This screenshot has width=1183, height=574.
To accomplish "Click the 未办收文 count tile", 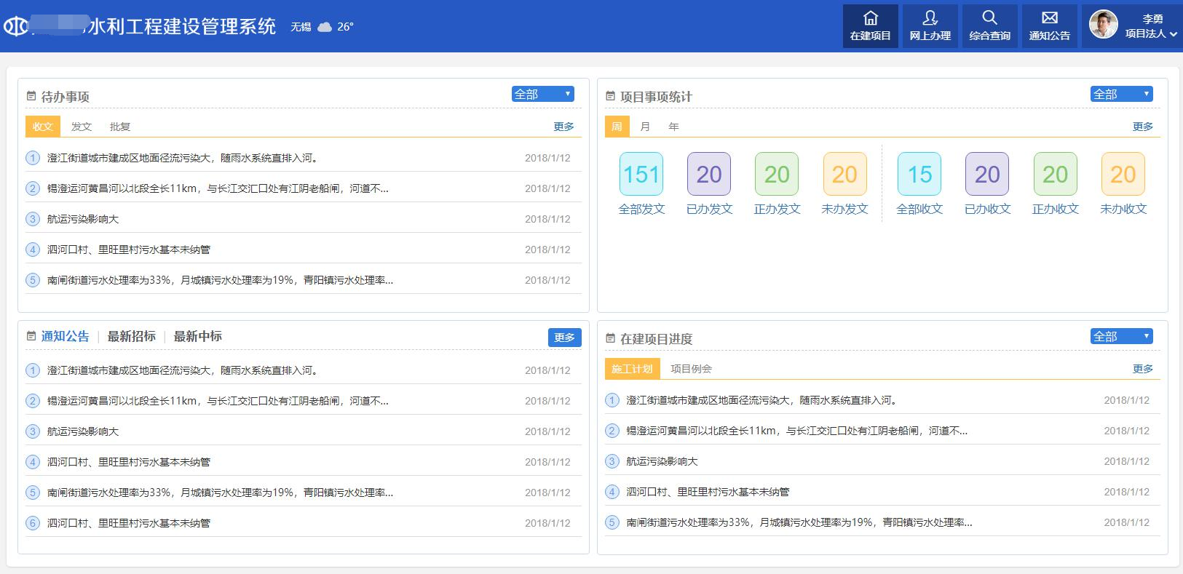I will [1123, 174].
